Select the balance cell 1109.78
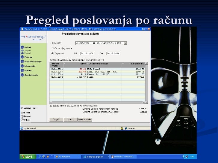Viewport: 218px width, 163px height. coord(133,72)
